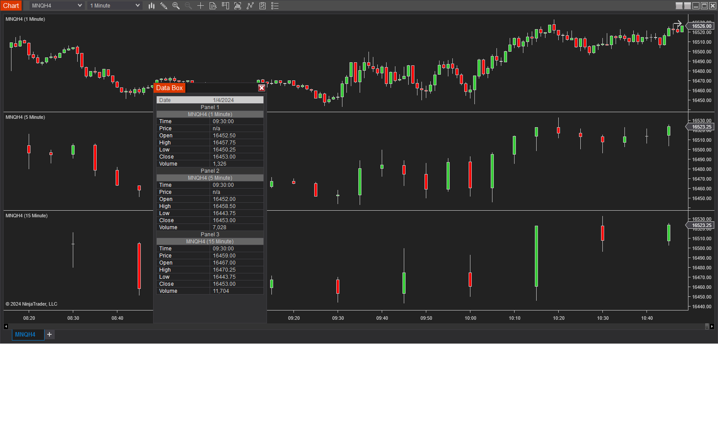Click the orange Chart title label
The image size is (718, 424).
pyautogui.click(x=11, y=6)
